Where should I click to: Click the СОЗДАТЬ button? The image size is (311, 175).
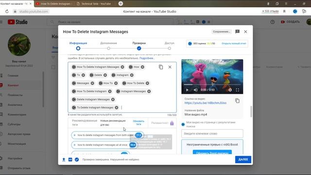(x=290, y=22)
